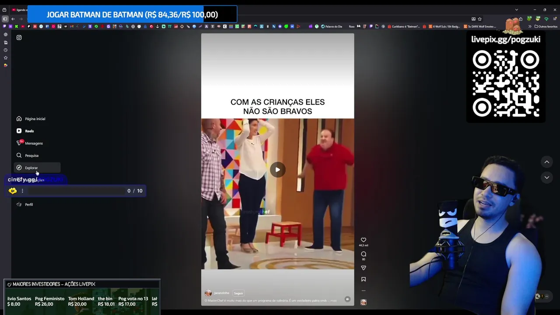Go to next reel down arrow
This screenshot has width=560, height=315.
pos(546,177)
